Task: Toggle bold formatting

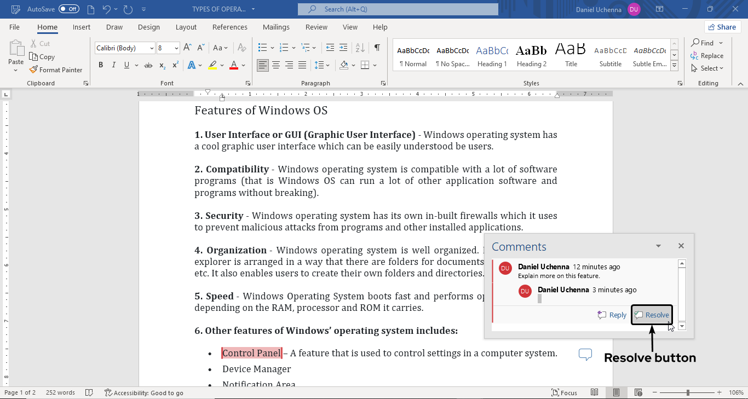Action: (x=101, y=65)
